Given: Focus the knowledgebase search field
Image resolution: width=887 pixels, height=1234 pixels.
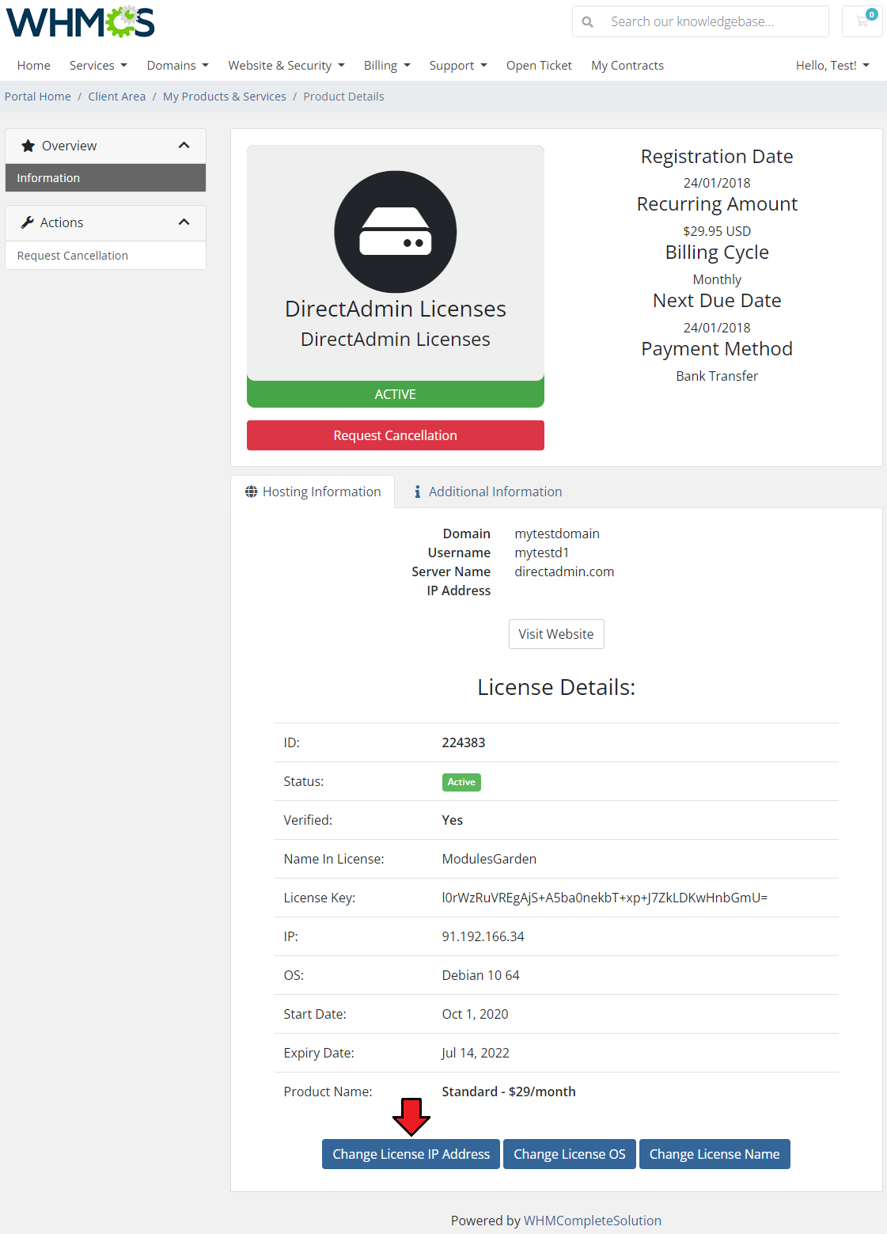Looking at the screenshot, I should point(716,21).
